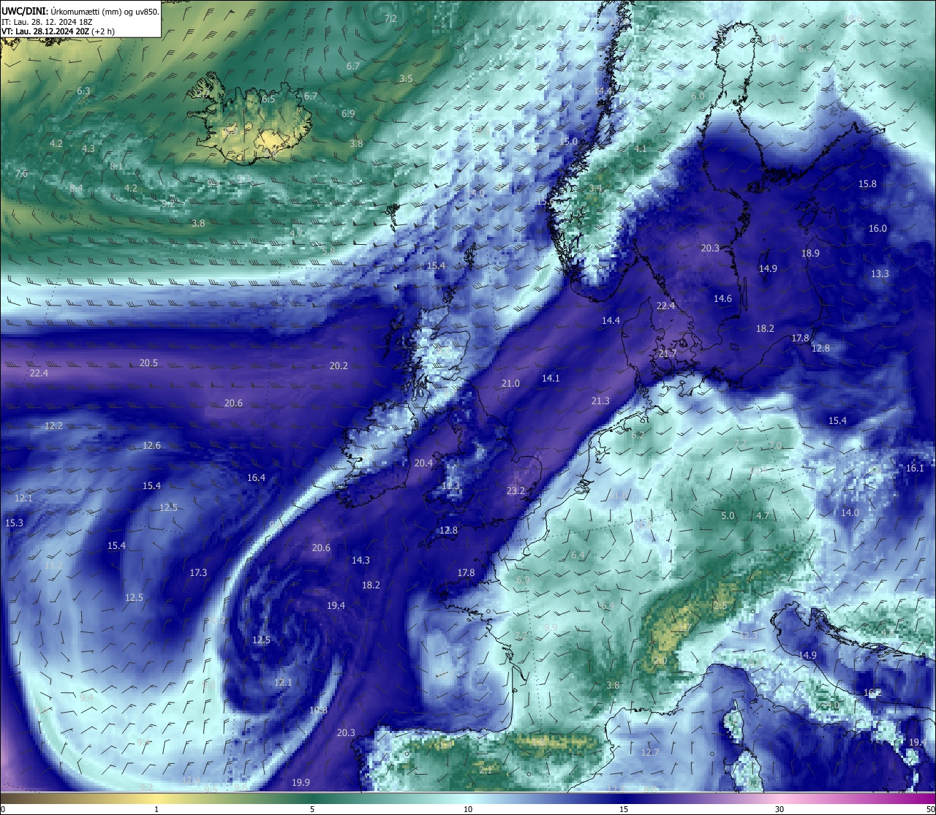Click the title text 'UWC/DINI: Úrkomumætti (mm) og uv850.'
Image resolution: width=936 pixels, height=815 pixels.
pyautogui.click(x=80, y=12)
